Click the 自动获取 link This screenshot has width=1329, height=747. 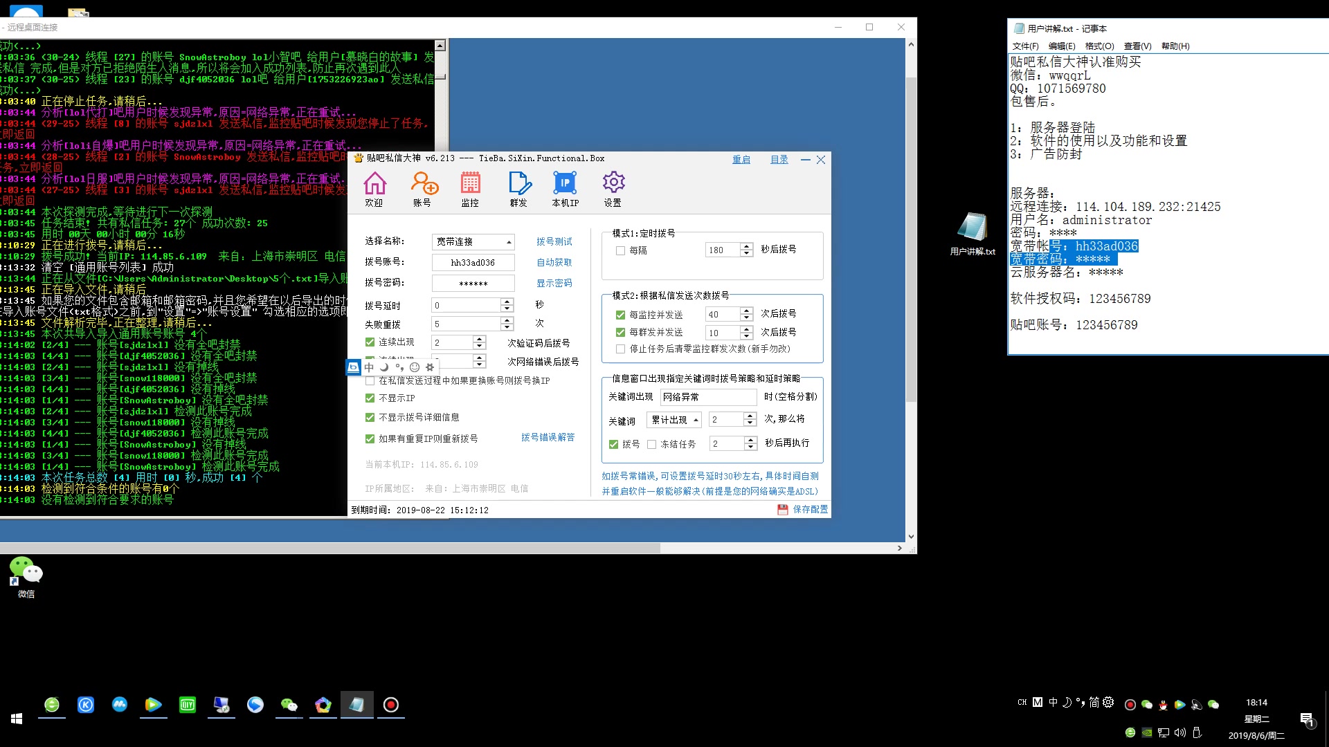point(554,262)
